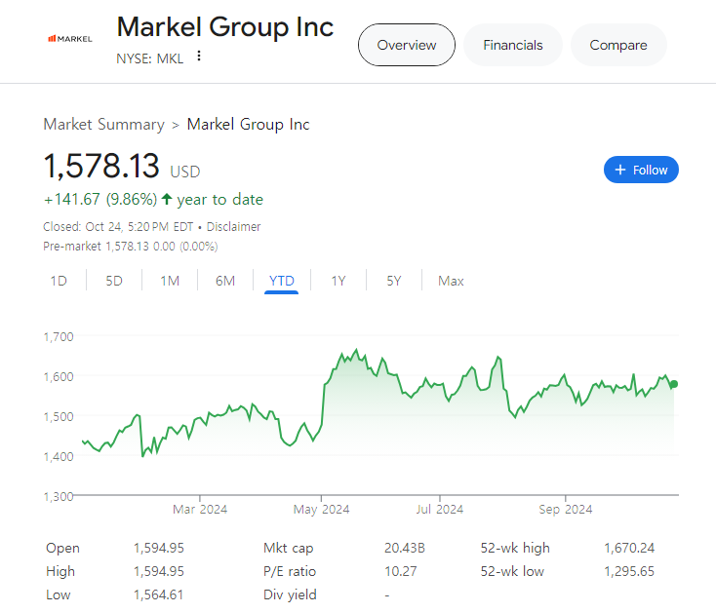Image resolution: width=716 pixels, height=613 pixels.
Task: Click the green endpoint dot on the chart
Action: [x=674, y=384]
